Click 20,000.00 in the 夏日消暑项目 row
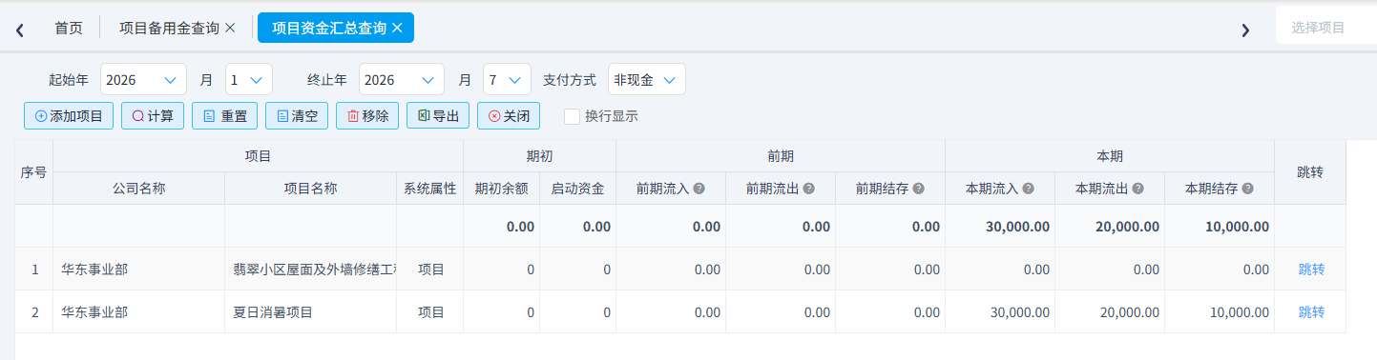Viewport: 1377px width, 360px height. (1130, 312)
